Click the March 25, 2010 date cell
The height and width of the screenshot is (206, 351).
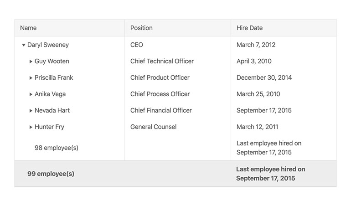[284, 94]
